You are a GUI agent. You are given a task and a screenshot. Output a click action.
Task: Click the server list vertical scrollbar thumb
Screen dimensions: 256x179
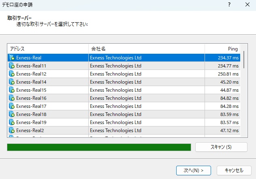point(244,60)
